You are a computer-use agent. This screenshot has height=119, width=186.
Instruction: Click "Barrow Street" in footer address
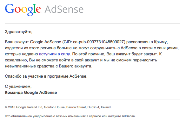(76, 107)
